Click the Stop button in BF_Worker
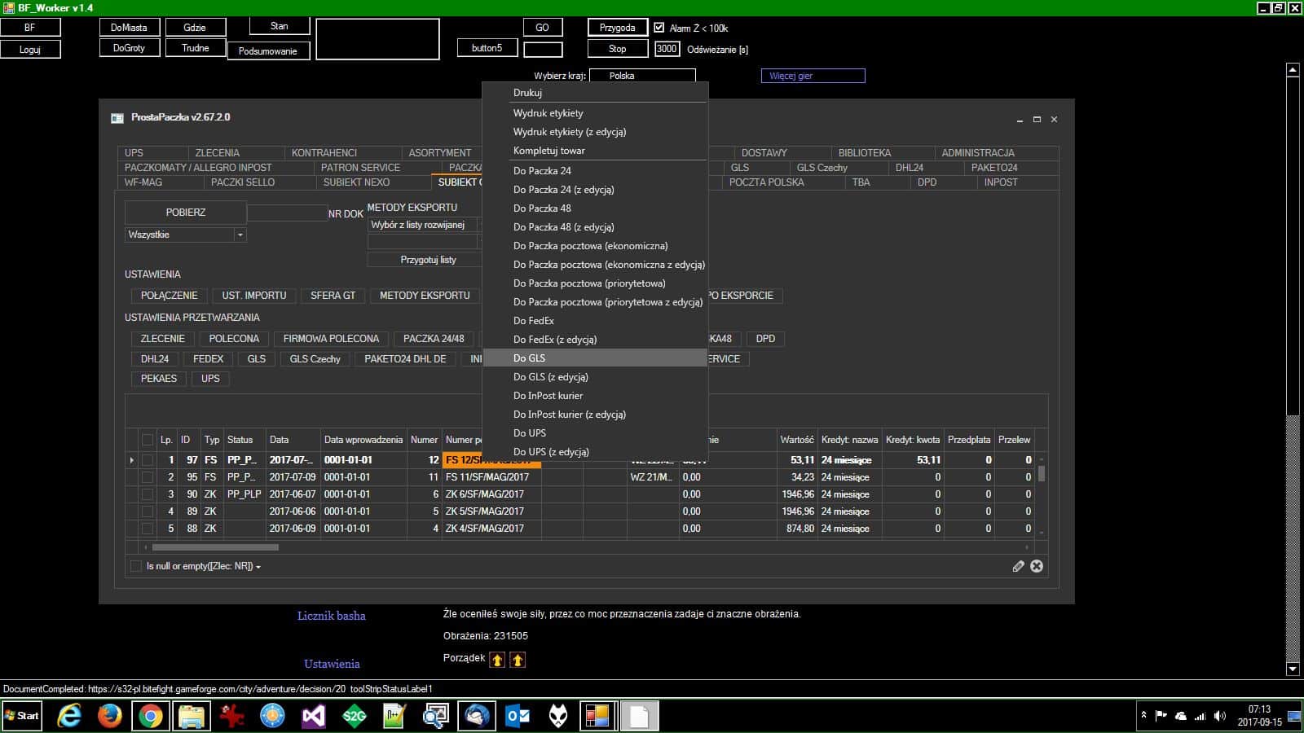Screen dimensions: 1304x733 click(617, 49)
